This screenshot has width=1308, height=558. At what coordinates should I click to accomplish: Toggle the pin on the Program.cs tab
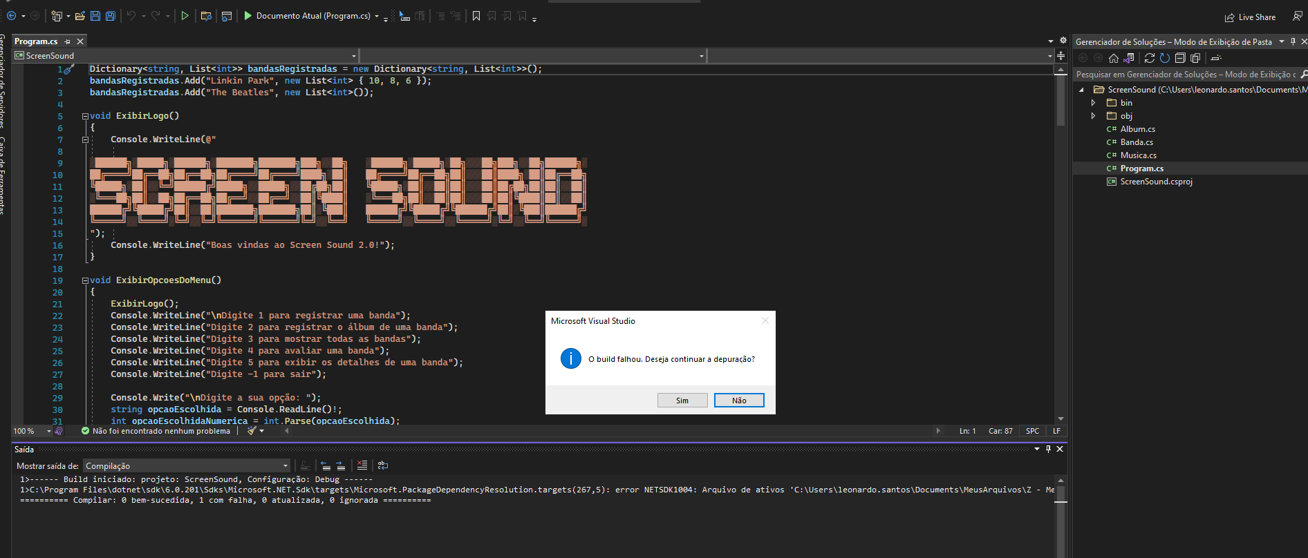point(67,41)
